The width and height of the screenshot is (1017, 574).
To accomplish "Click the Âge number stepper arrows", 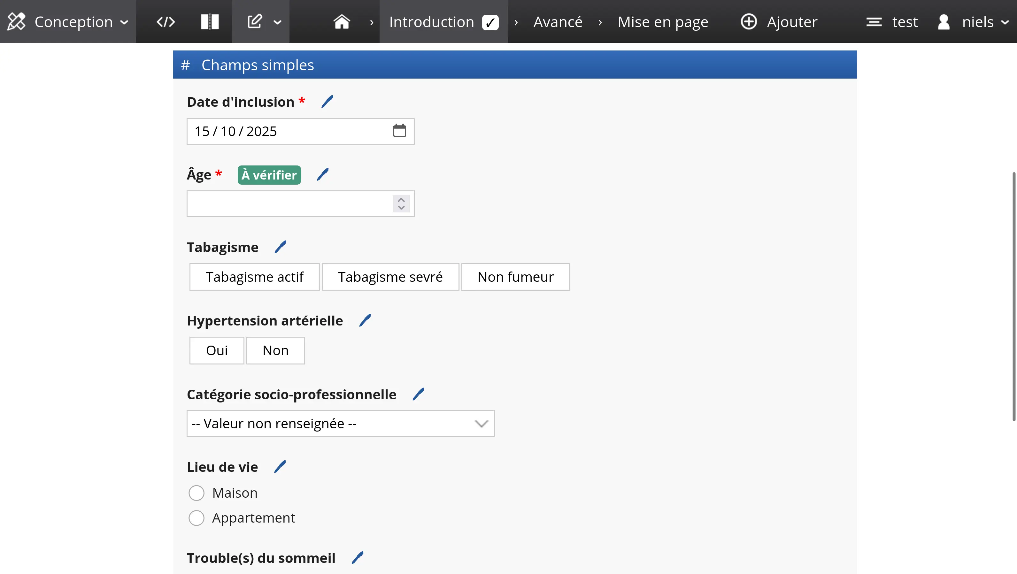I will pyautogui.click(x=401, y=204).
